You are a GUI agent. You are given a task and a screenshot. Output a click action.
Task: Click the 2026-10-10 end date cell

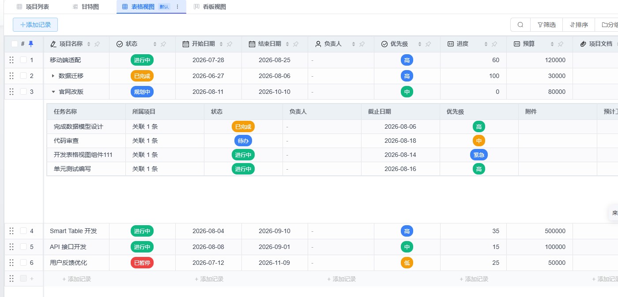[275, 92]
